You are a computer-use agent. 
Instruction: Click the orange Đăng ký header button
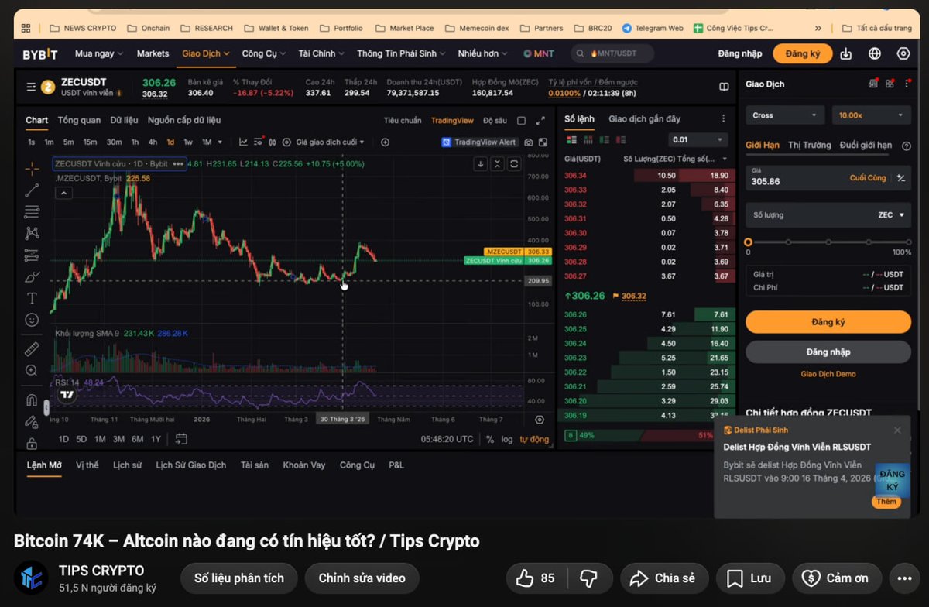pyautogui.click(x=803, y=53)
